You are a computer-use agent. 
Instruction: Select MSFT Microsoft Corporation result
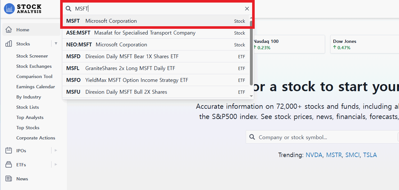coord(156,21)
